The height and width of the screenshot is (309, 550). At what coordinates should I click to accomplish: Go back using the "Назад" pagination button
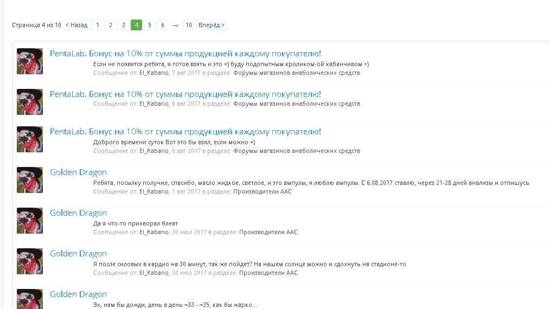coord(76,25)
